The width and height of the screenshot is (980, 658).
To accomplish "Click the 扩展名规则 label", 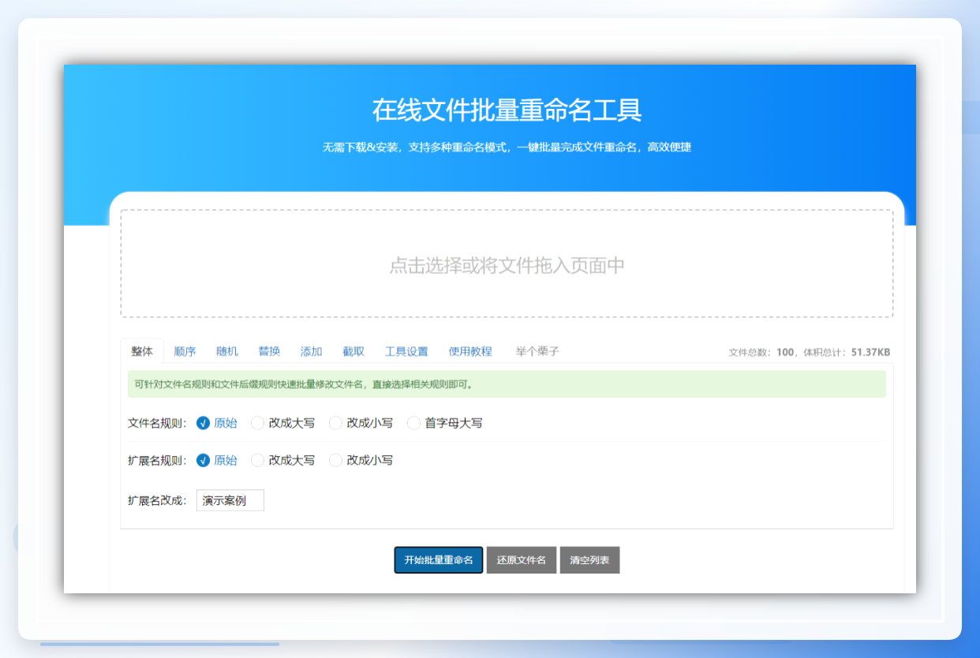I will coord(157,460).
